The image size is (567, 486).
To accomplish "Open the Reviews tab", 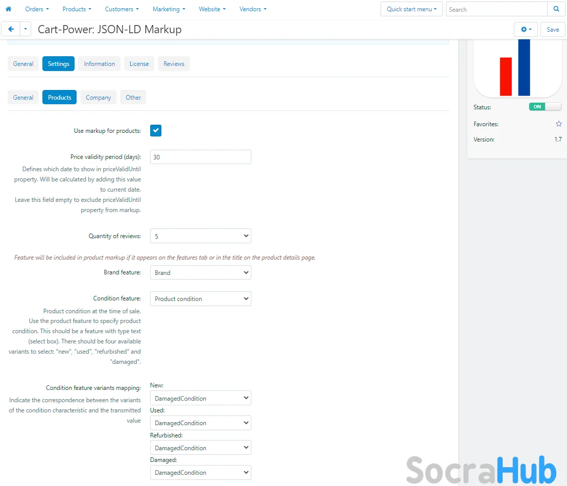I will (x=174, y=64).
